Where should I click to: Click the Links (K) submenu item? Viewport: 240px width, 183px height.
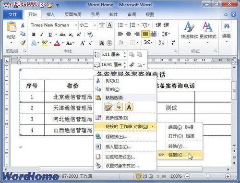(180, 155)
